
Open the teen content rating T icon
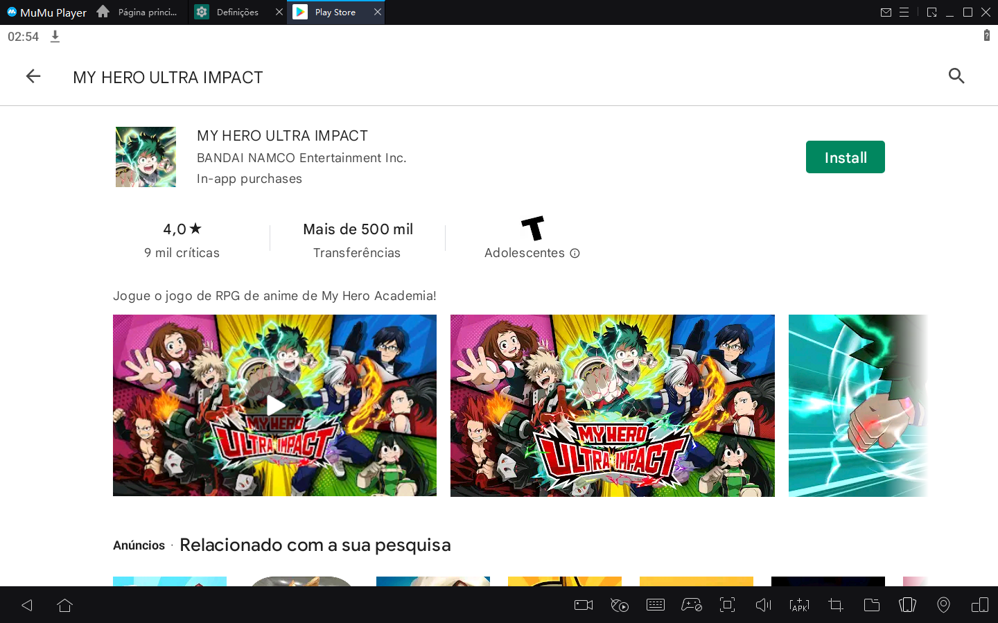pyautogui.click(x=532, y=228)
